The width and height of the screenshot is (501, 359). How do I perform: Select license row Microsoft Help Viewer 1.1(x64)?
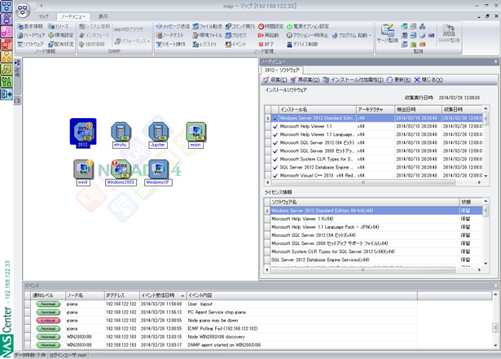click(373, 219)
